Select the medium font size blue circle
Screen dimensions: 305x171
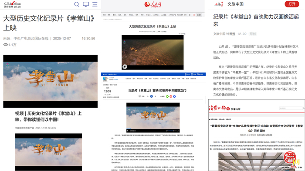(x=152, y=96)
